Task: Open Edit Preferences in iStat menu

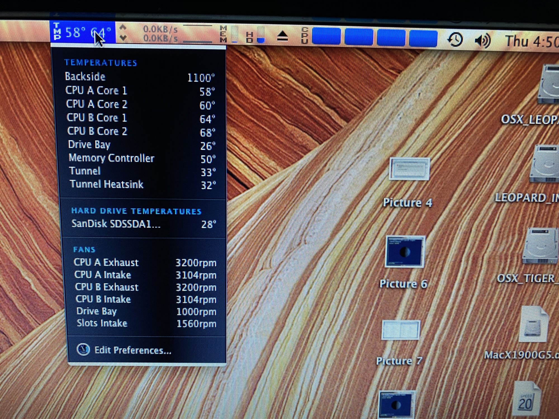Action: (132, 350)
